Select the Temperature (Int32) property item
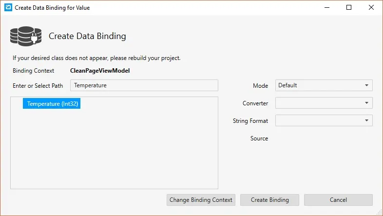The image size is (383, 216). coord(51,104)
